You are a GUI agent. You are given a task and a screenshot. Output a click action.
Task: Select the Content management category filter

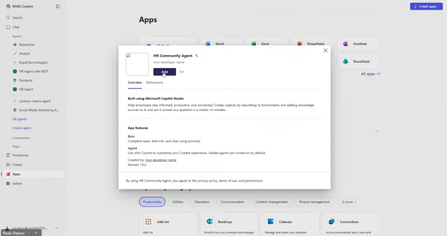pos(272,202)
